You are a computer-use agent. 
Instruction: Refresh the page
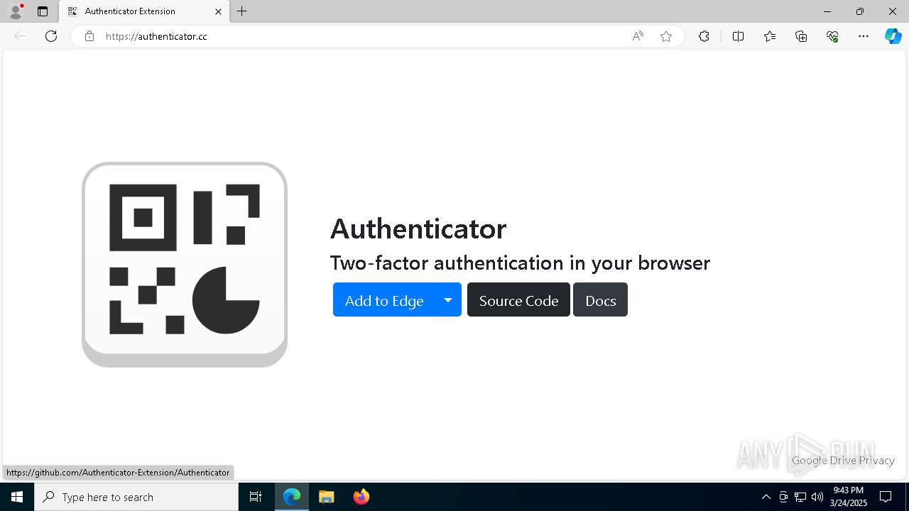tap(51, 36)
